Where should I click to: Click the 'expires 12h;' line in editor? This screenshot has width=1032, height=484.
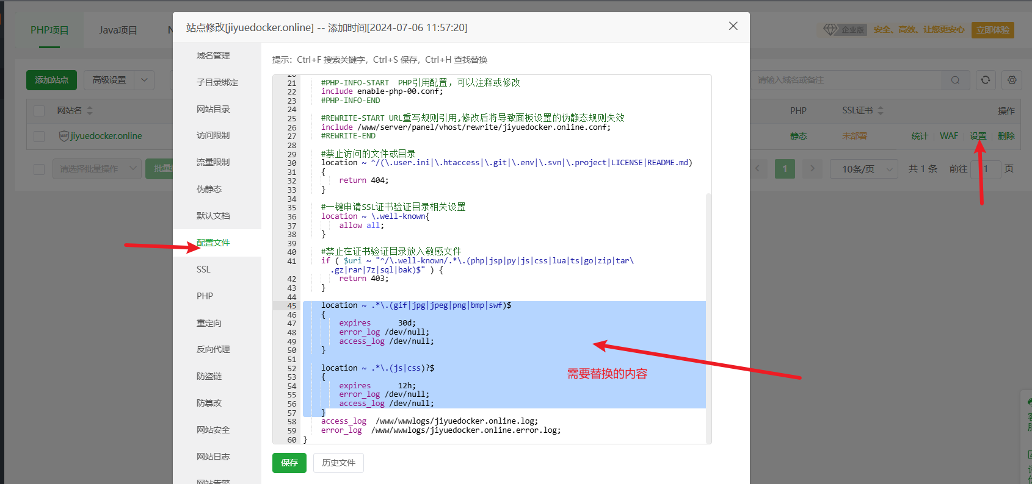click(377, 386)
